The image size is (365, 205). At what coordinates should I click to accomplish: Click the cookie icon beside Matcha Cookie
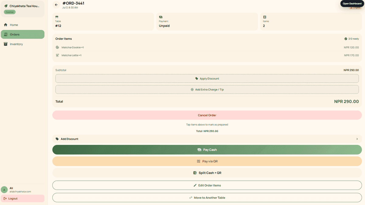pos(57,47)
